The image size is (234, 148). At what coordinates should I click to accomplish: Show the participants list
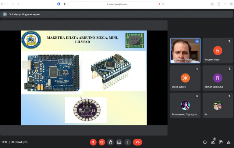pyautogui.click(x=213, y=142)
